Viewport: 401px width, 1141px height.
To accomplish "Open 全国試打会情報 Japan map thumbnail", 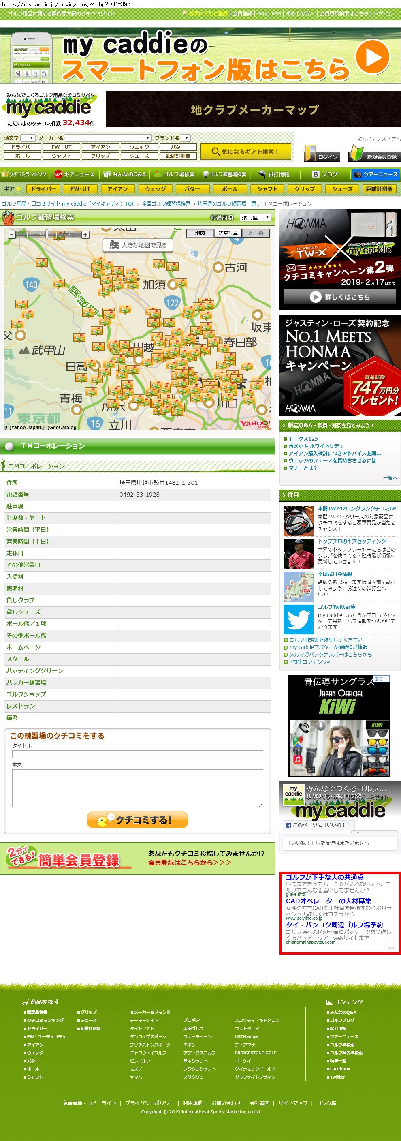I will [299, 587].
